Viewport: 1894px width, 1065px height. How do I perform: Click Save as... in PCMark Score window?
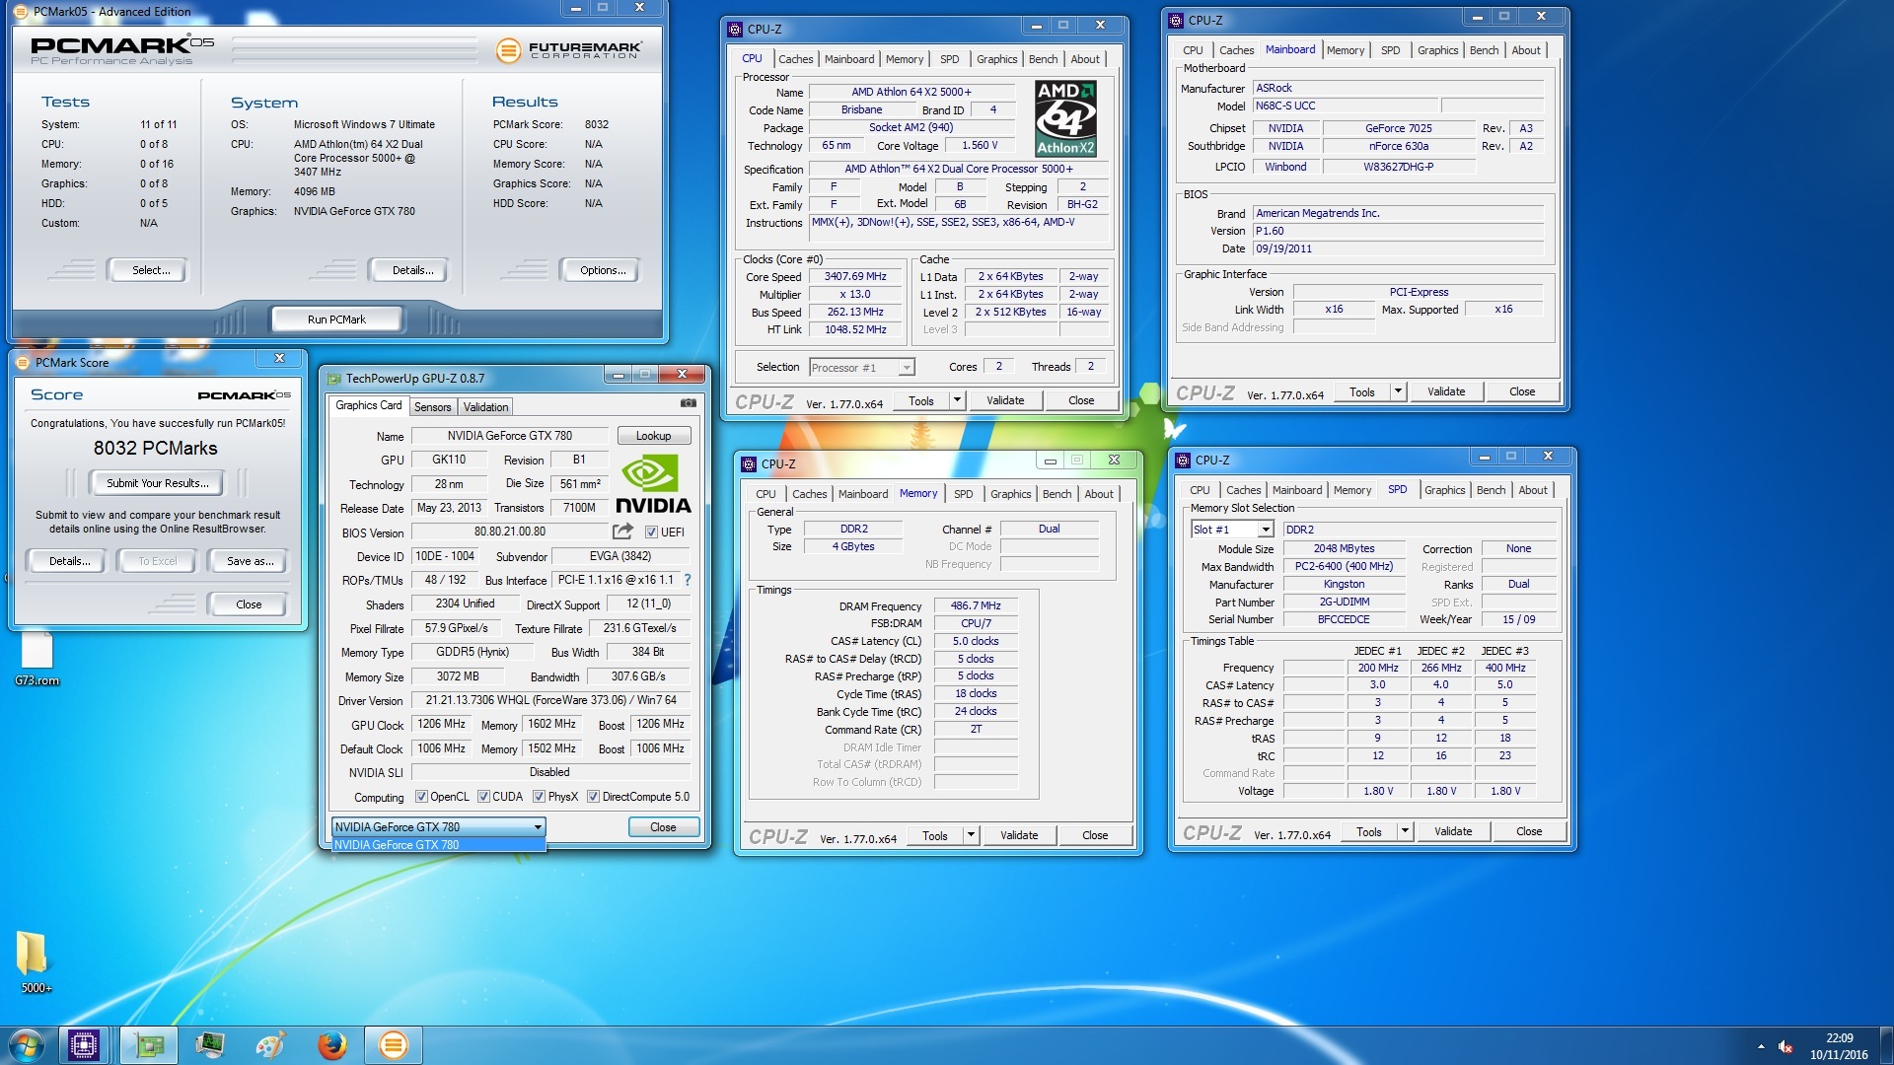[250, 561]
